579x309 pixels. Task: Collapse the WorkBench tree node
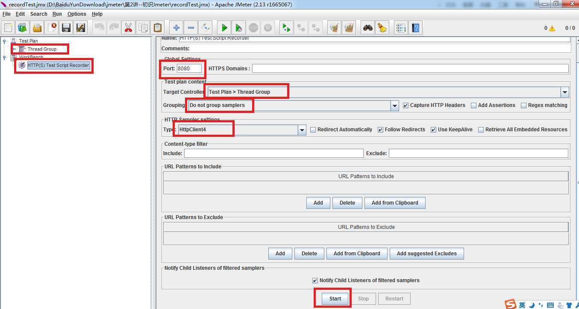click(5, 57)
